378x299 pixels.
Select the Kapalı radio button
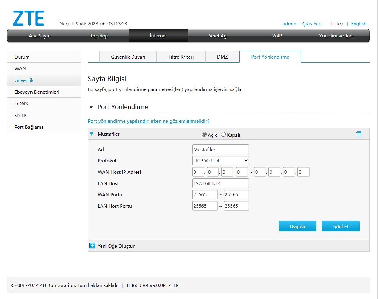coord(223,134)
